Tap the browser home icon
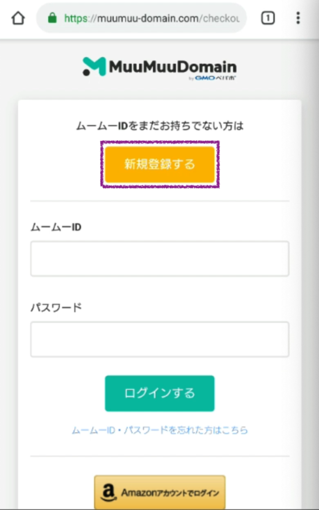The height and width of the screenshot is (510, 319). point(18,18)
